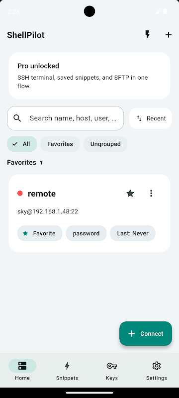Toggle the star favorite icon on remote

(x=130, y=194)
